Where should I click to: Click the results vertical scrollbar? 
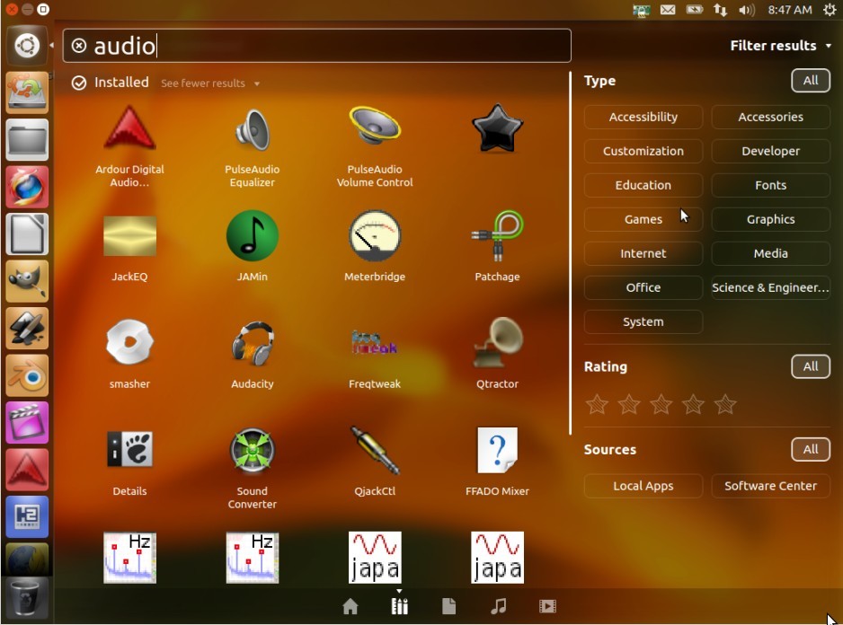(x=570, y=252)
